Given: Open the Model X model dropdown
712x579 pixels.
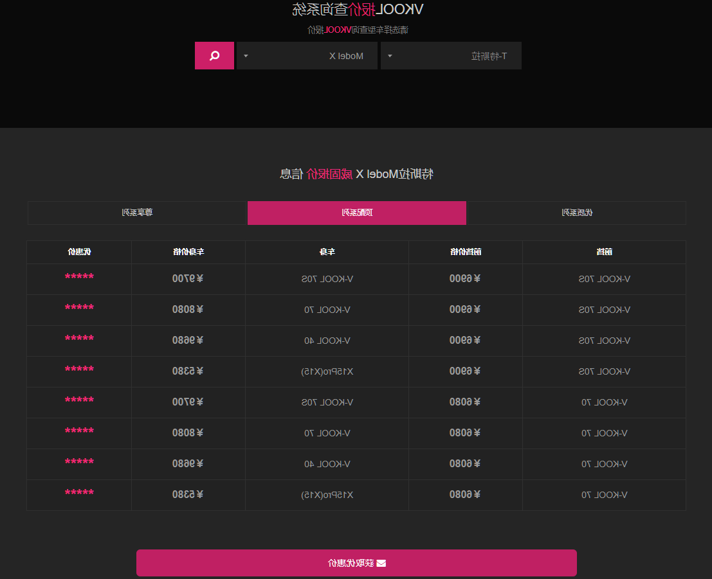Looking at the screenshot, I should coord(307,56).
